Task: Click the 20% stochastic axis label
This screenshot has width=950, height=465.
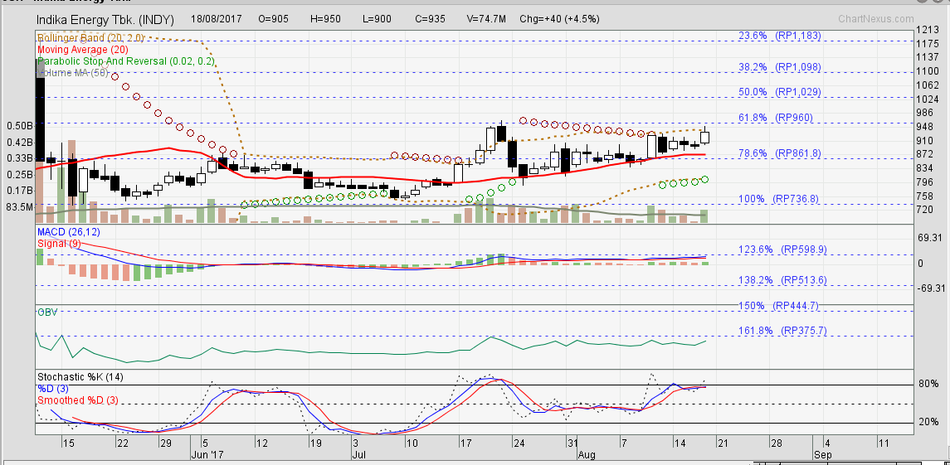Action: pos(928,422)
